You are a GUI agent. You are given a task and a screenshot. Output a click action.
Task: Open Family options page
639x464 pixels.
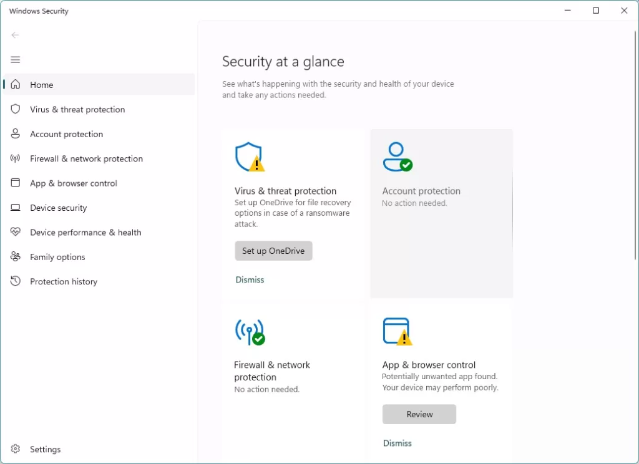pyautogui.click(x=57, y=257)
